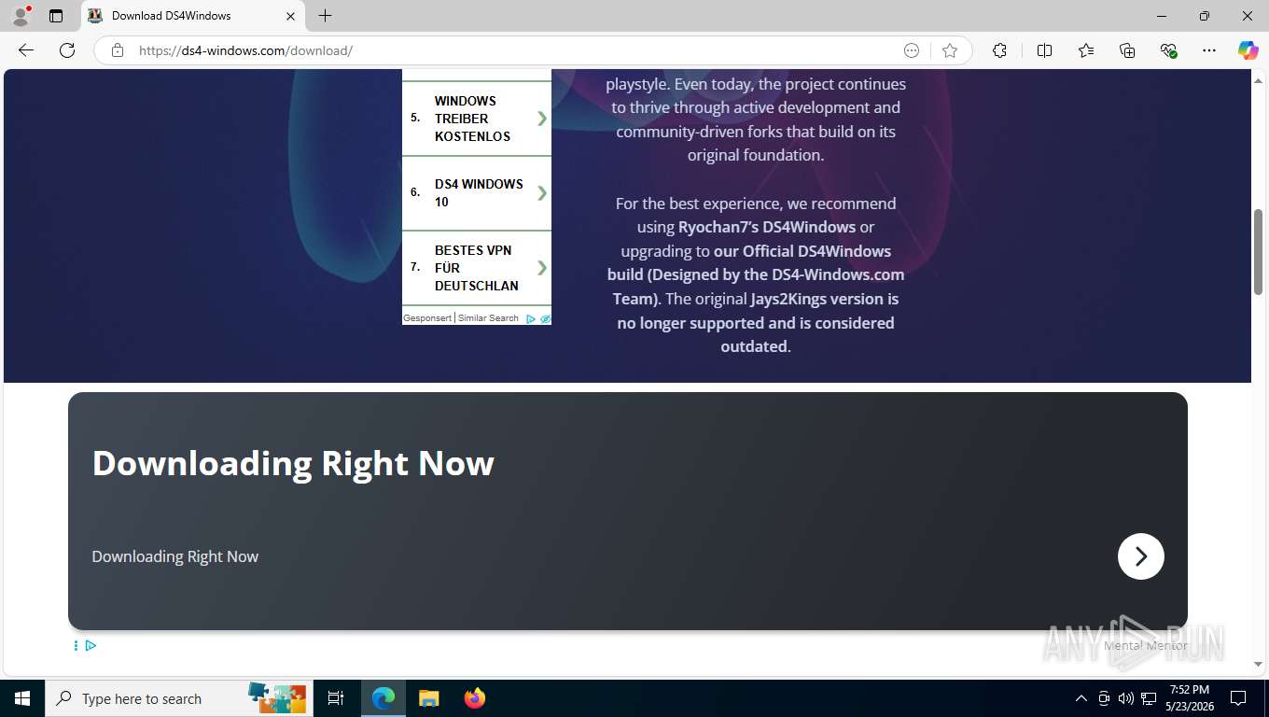Open ad item 5 Windows Treiber Kostenlos
The image size is (1269, 717).
coord(477,119)
